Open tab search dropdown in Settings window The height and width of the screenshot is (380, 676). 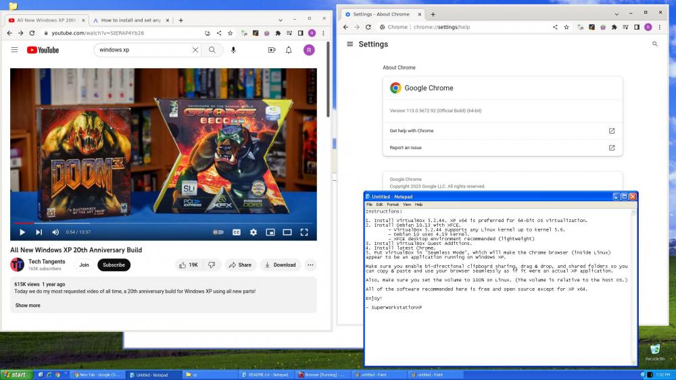[x=617, y=13]
